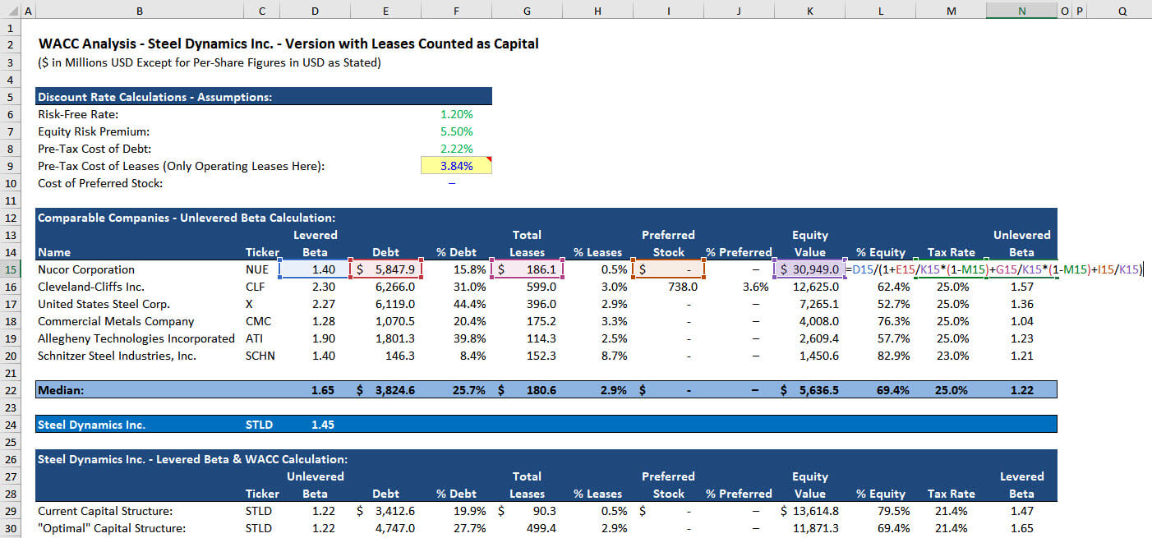Select Current Capital Structure label
The image size is (1152, 538).
104,511
